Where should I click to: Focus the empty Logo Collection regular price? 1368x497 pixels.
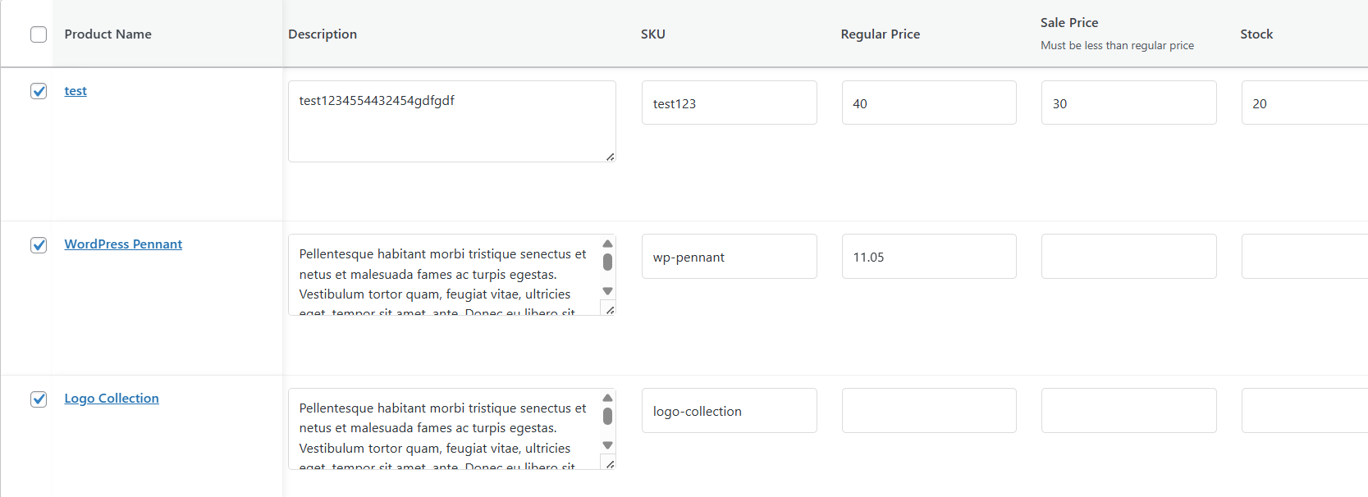click(929, 411)
